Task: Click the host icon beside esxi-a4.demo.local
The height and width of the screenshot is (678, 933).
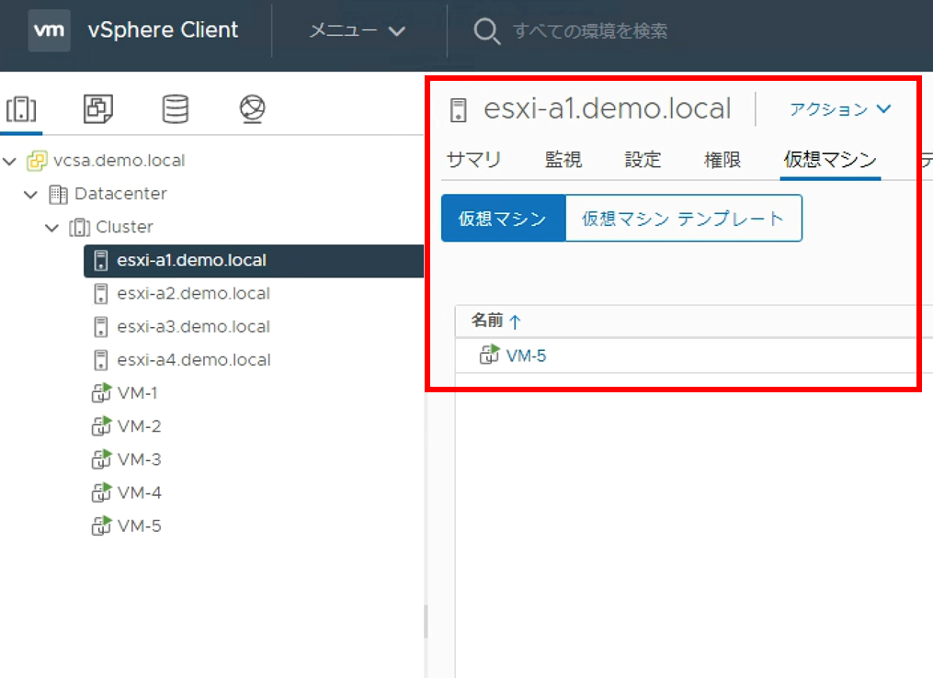Action: 101,360
